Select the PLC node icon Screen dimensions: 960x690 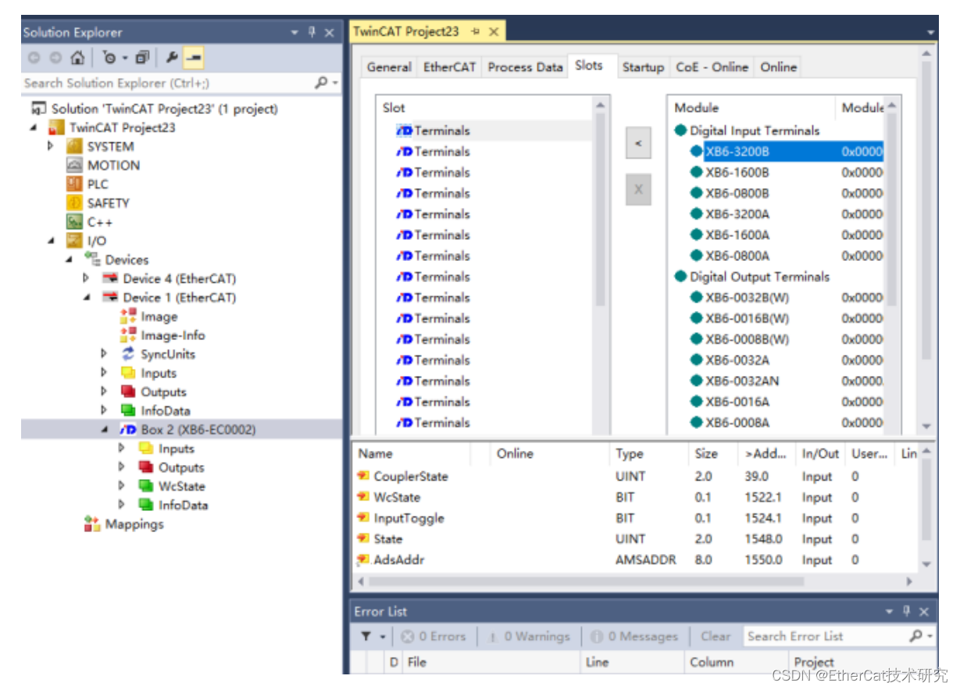[x=74, y=184]
